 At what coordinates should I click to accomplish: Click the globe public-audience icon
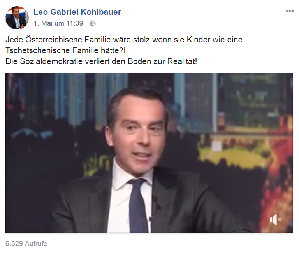(x=93, y=23)
